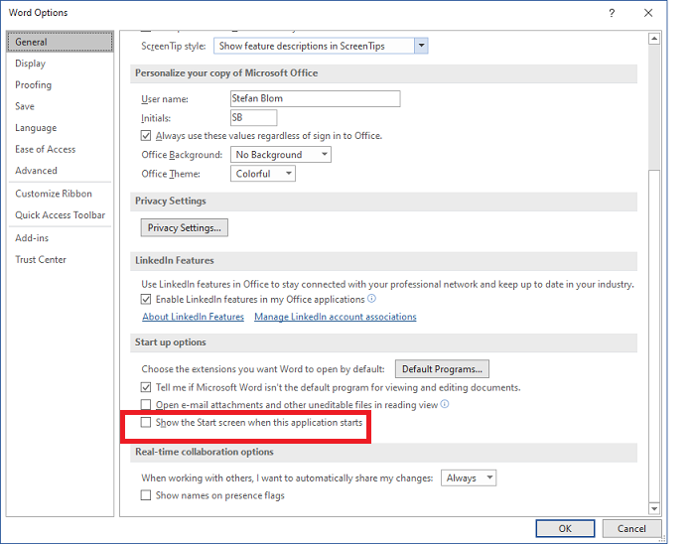Open the About LinkedIn Features link
Image resolution: width=689 pixels, height=544 pixels.
click(193, 317)
